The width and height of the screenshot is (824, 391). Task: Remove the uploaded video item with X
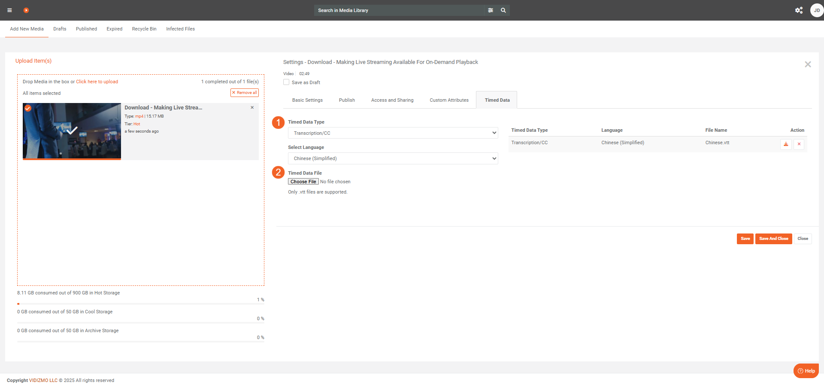tap(252, 108)
